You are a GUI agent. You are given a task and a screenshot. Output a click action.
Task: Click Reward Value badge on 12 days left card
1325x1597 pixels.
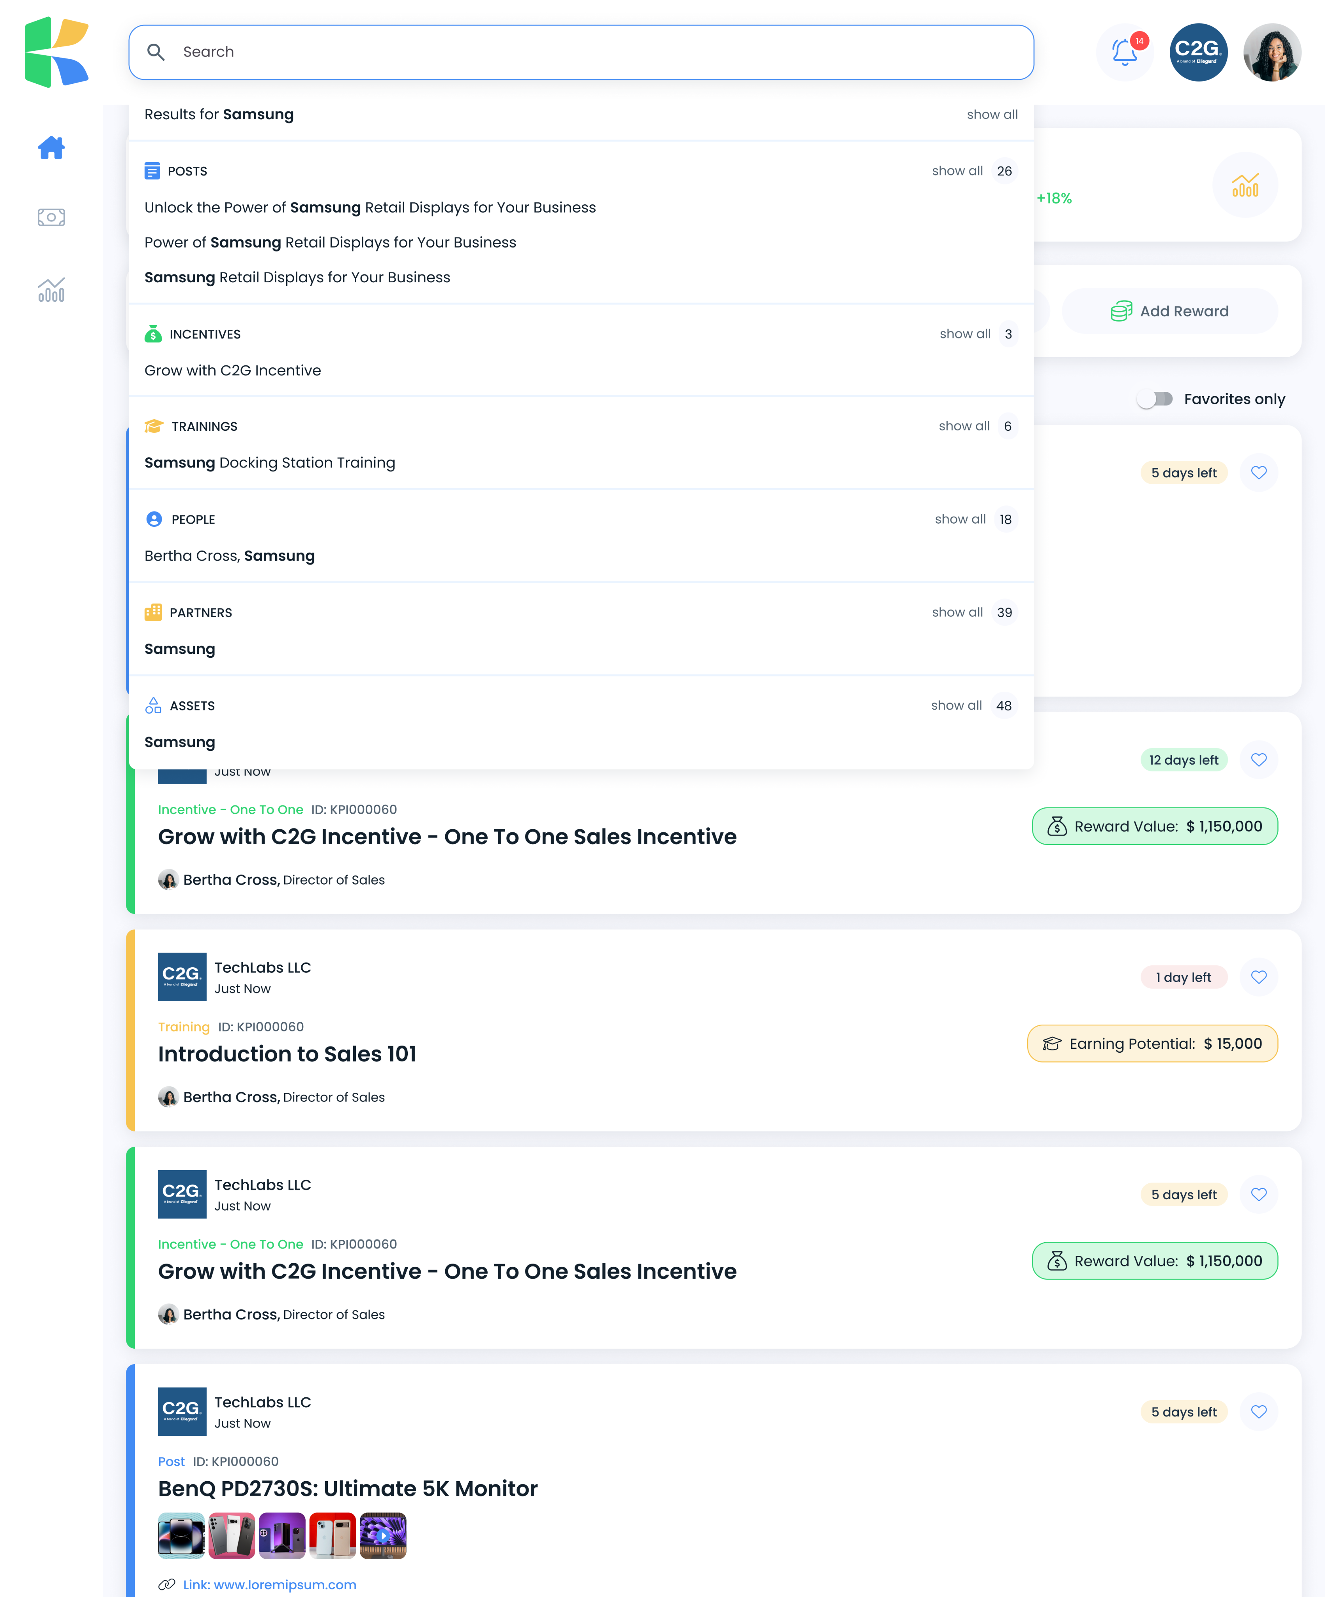click(1154, 826)
